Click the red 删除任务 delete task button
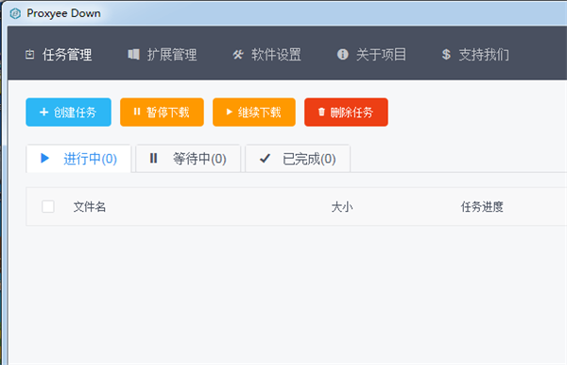This screenshot has height=365, width=567. coord(346,113)
